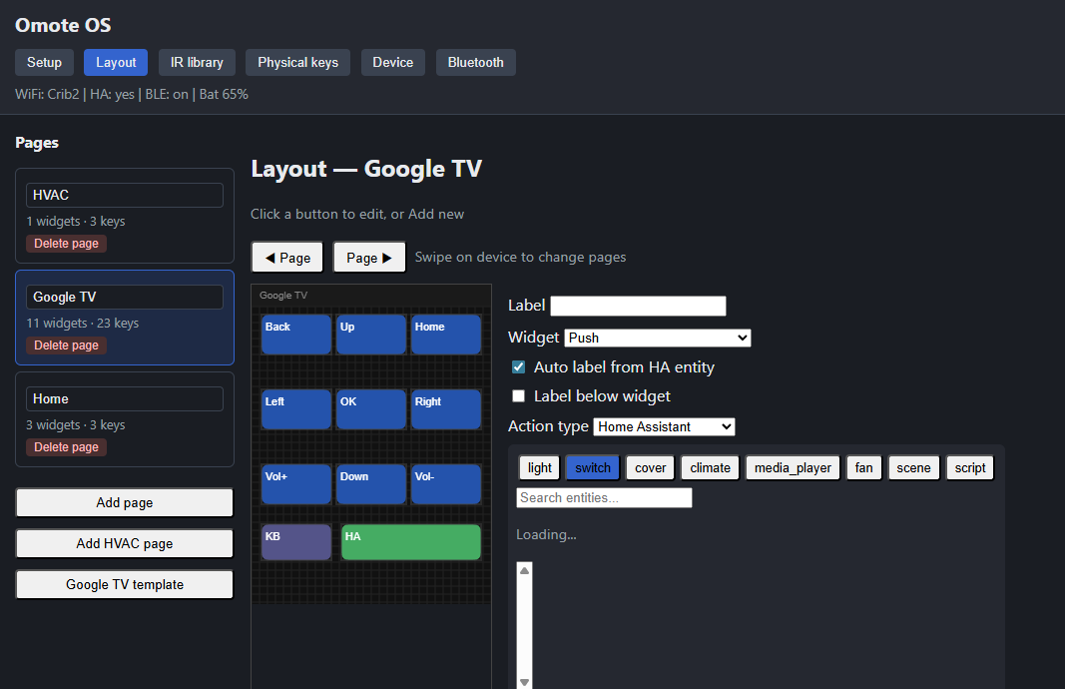Viewport: 1065px width, 689px height.
Task: Filter entities by light domain
Action: (539, 467)
